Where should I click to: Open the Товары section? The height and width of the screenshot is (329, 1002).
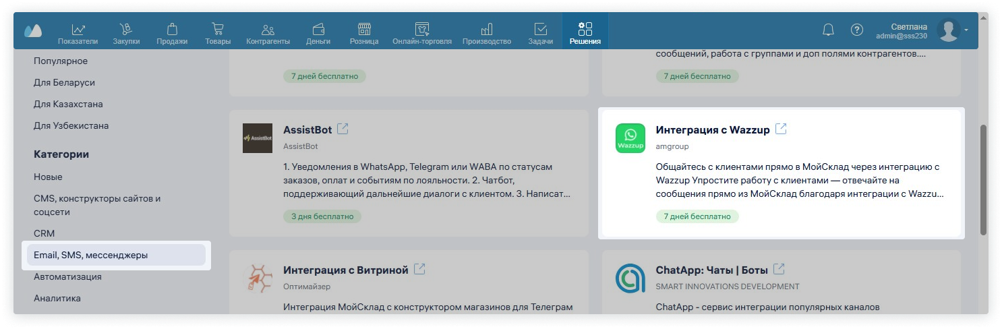[x=218, y=34]
